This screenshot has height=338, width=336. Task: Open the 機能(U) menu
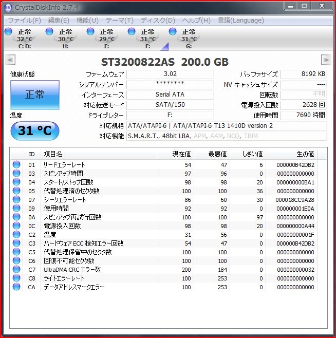click(87, 21)
